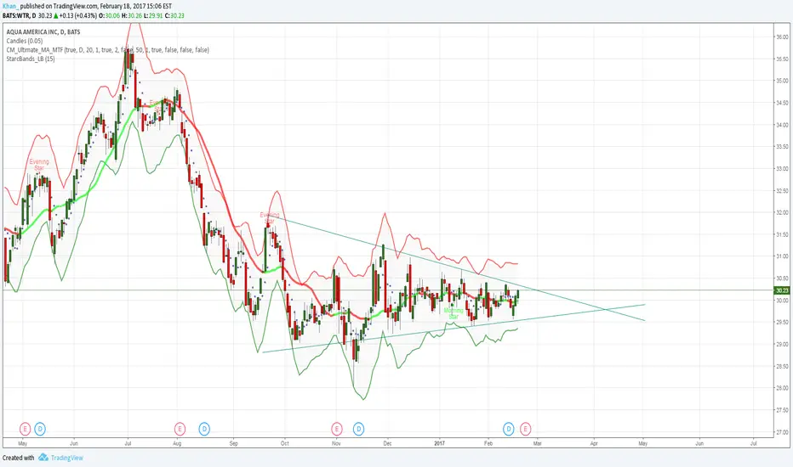The image size is (793, 467).
Task: Click the 33.00 price axis label
Action: [782, 169]
